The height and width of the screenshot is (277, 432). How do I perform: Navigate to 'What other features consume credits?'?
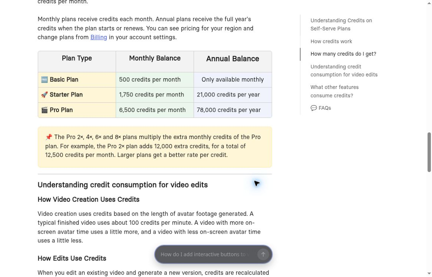[x=334, y=91]
